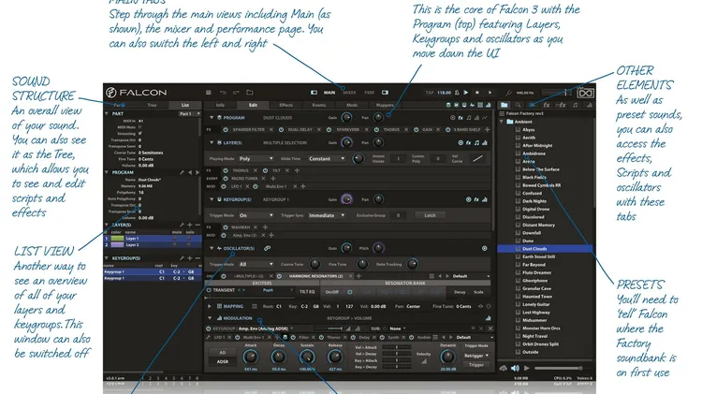The width and height of the screenshot is (702, 394).
Task: Select the After Midnight preset
Action: click(537, 145)
